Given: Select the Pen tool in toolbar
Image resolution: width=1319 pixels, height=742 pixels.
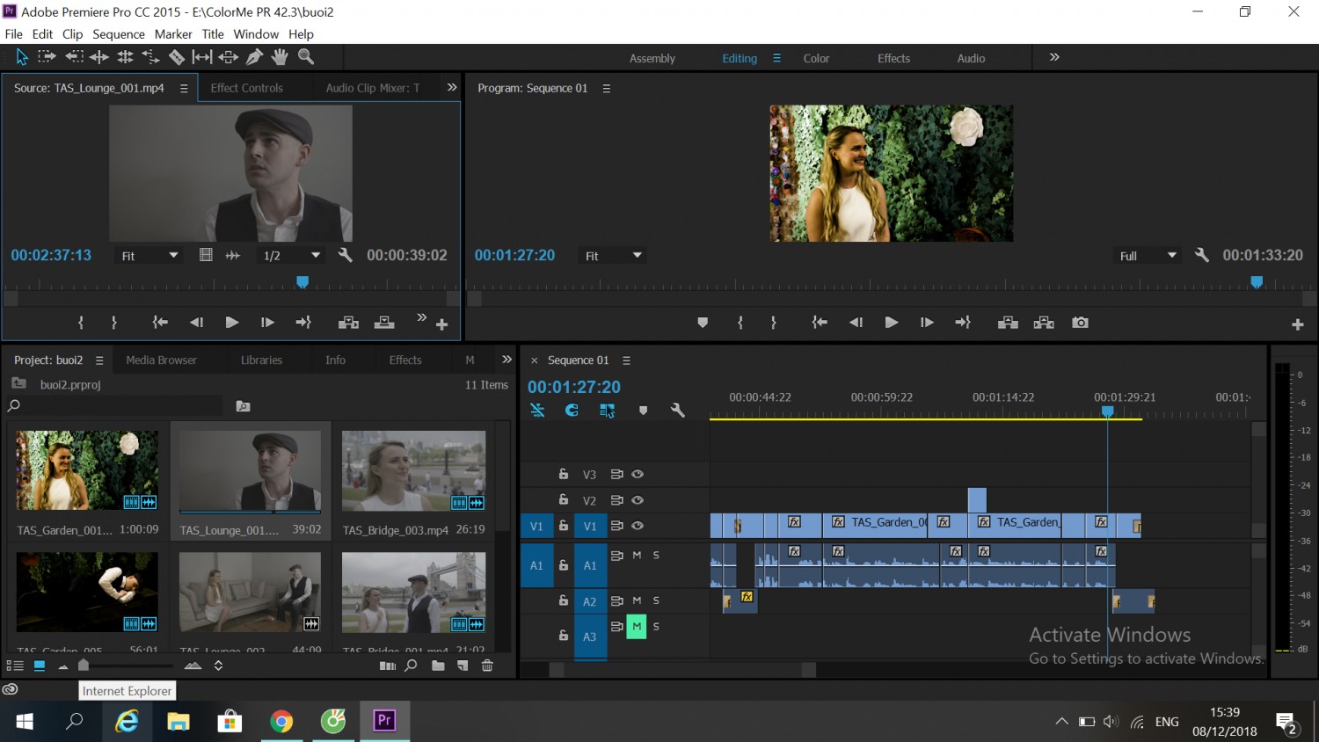Looking at the screenshot, I should coord(254,57).
